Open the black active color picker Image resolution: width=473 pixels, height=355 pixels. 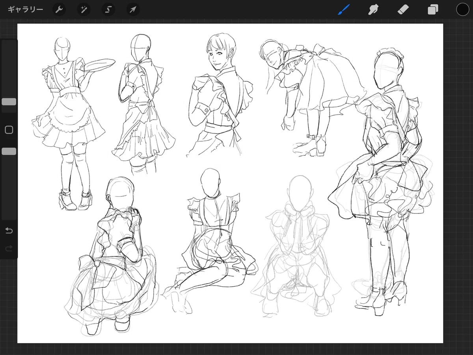(462, 9)
